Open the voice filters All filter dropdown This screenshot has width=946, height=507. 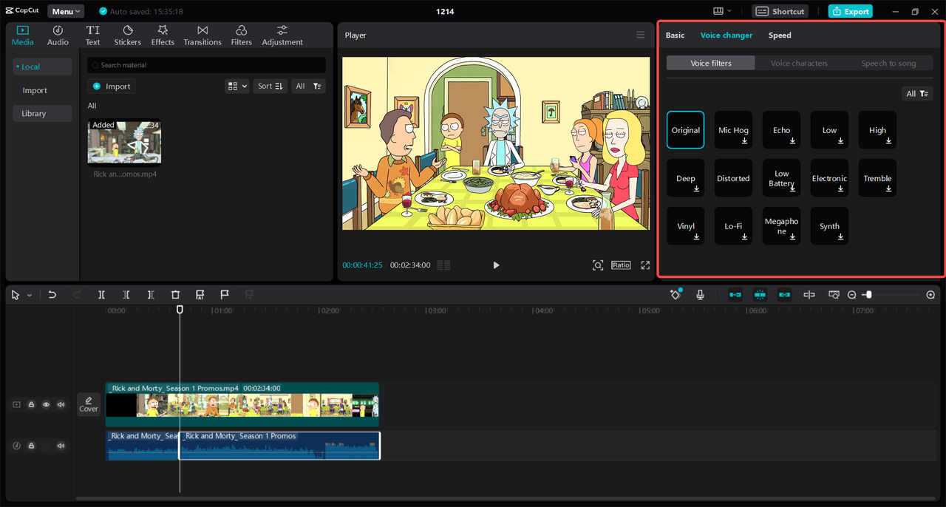click(917, 94)
